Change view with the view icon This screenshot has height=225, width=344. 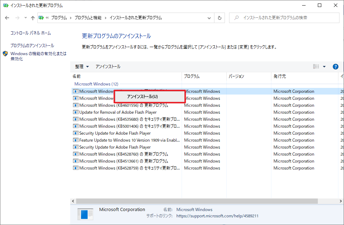pos(316,66)
